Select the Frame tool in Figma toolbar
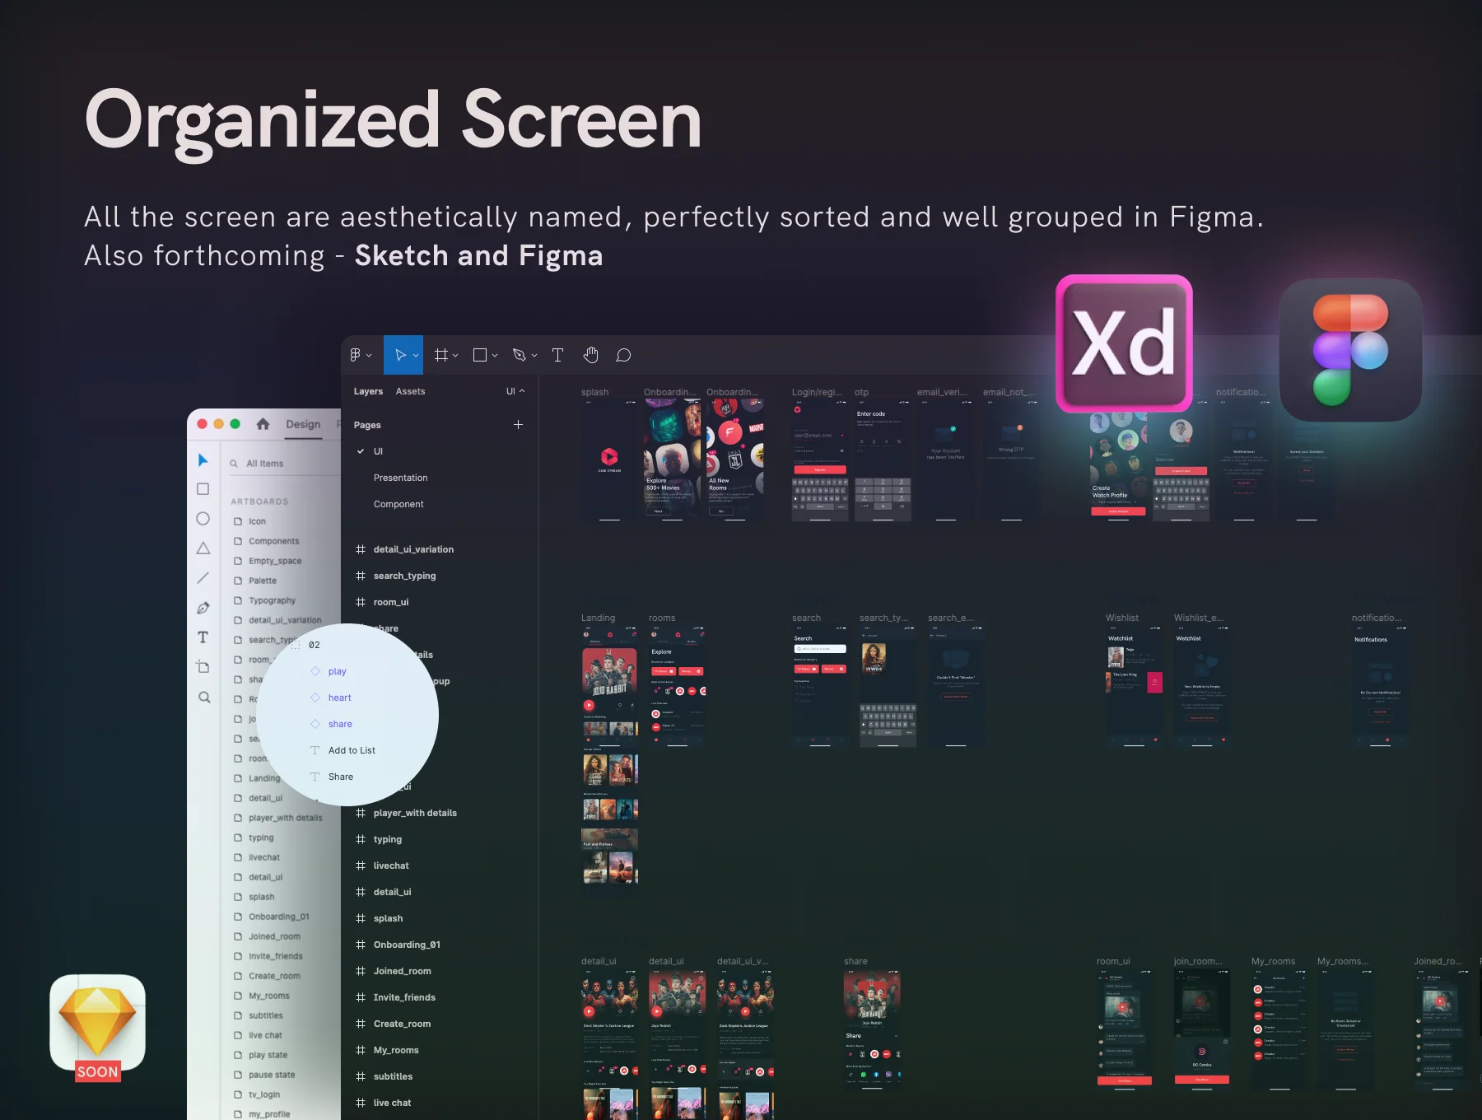This screenshot has height=1120, width=1482. tap(441, 355)
